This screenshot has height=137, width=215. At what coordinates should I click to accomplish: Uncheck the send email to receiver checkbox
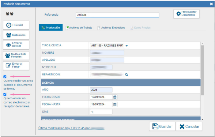(x=5, y=94)
